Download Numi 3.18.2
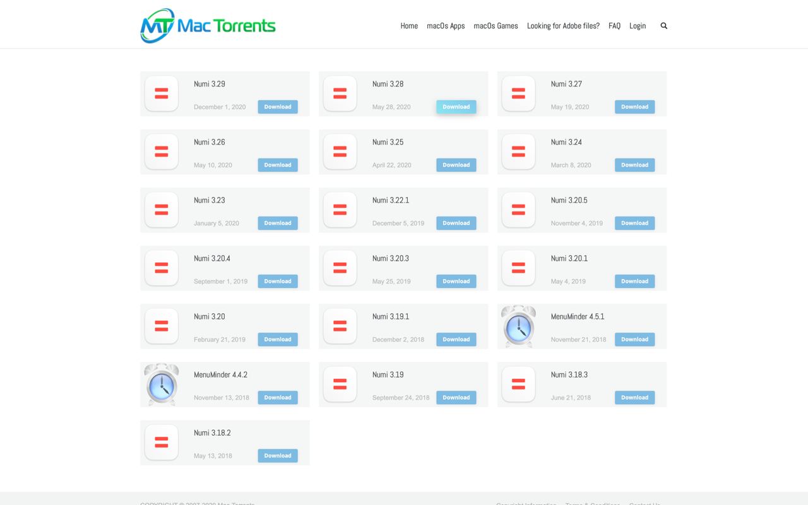Viewport: 808px width, 505px height. 278,455
